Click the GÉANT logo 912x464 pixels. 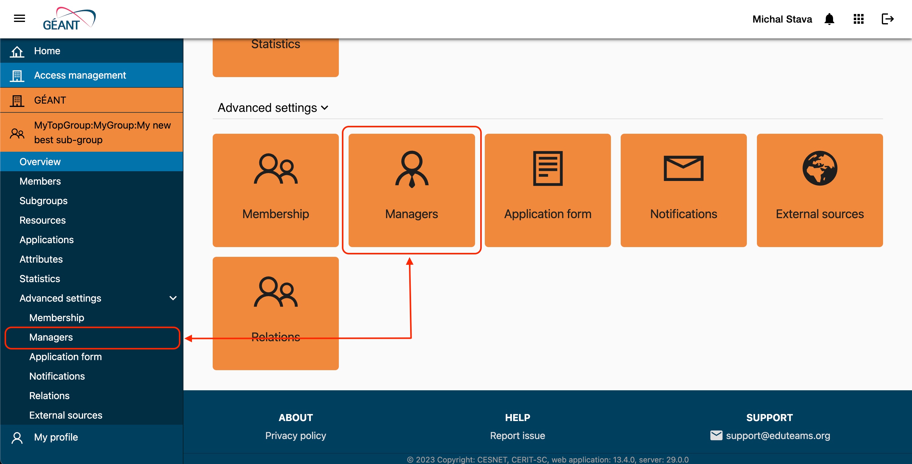point(69,19)
